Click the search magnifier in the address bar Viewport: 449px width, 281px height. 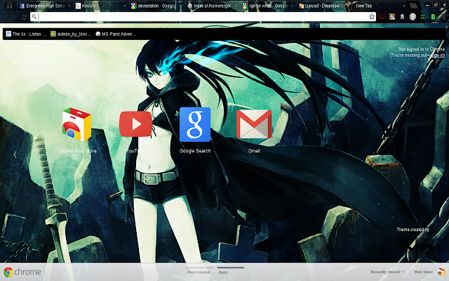pos(34,17)
